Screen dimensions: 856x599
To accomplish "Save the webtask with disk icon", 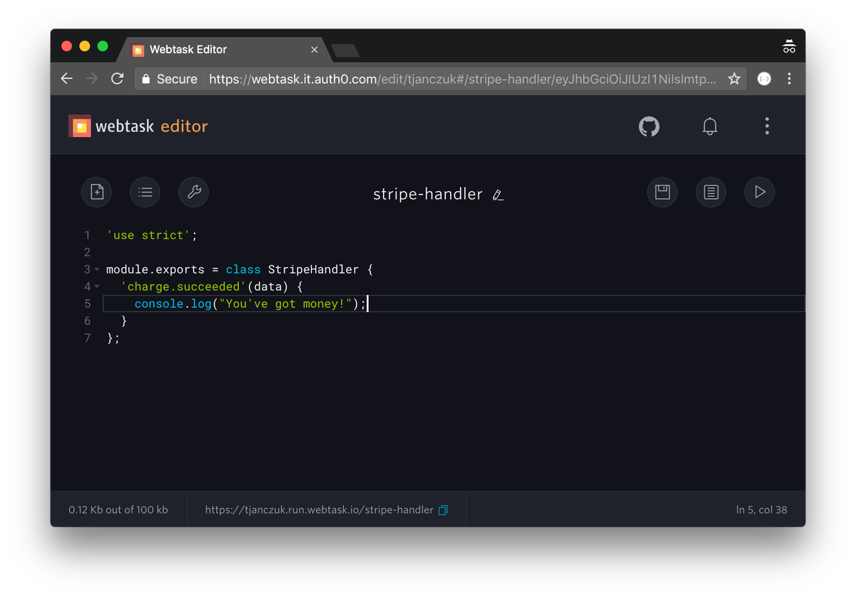I will [x=663, y=192].
